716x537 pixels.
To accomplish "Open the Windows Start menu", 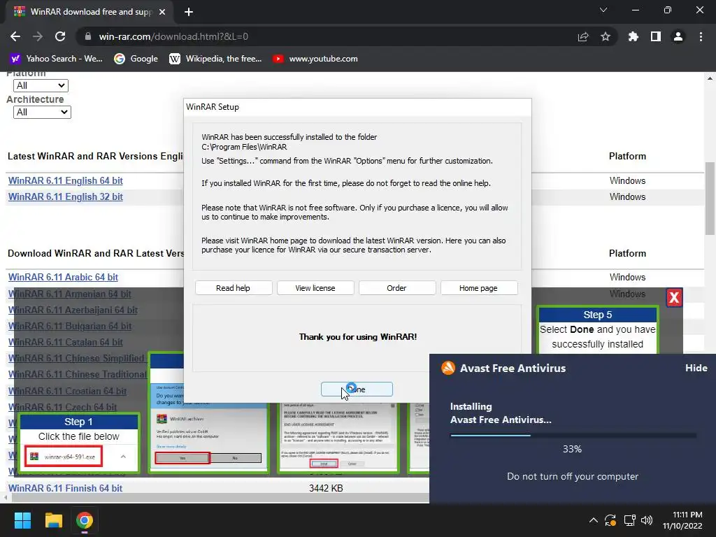I will pyautogui.click(x=22, y=520).
